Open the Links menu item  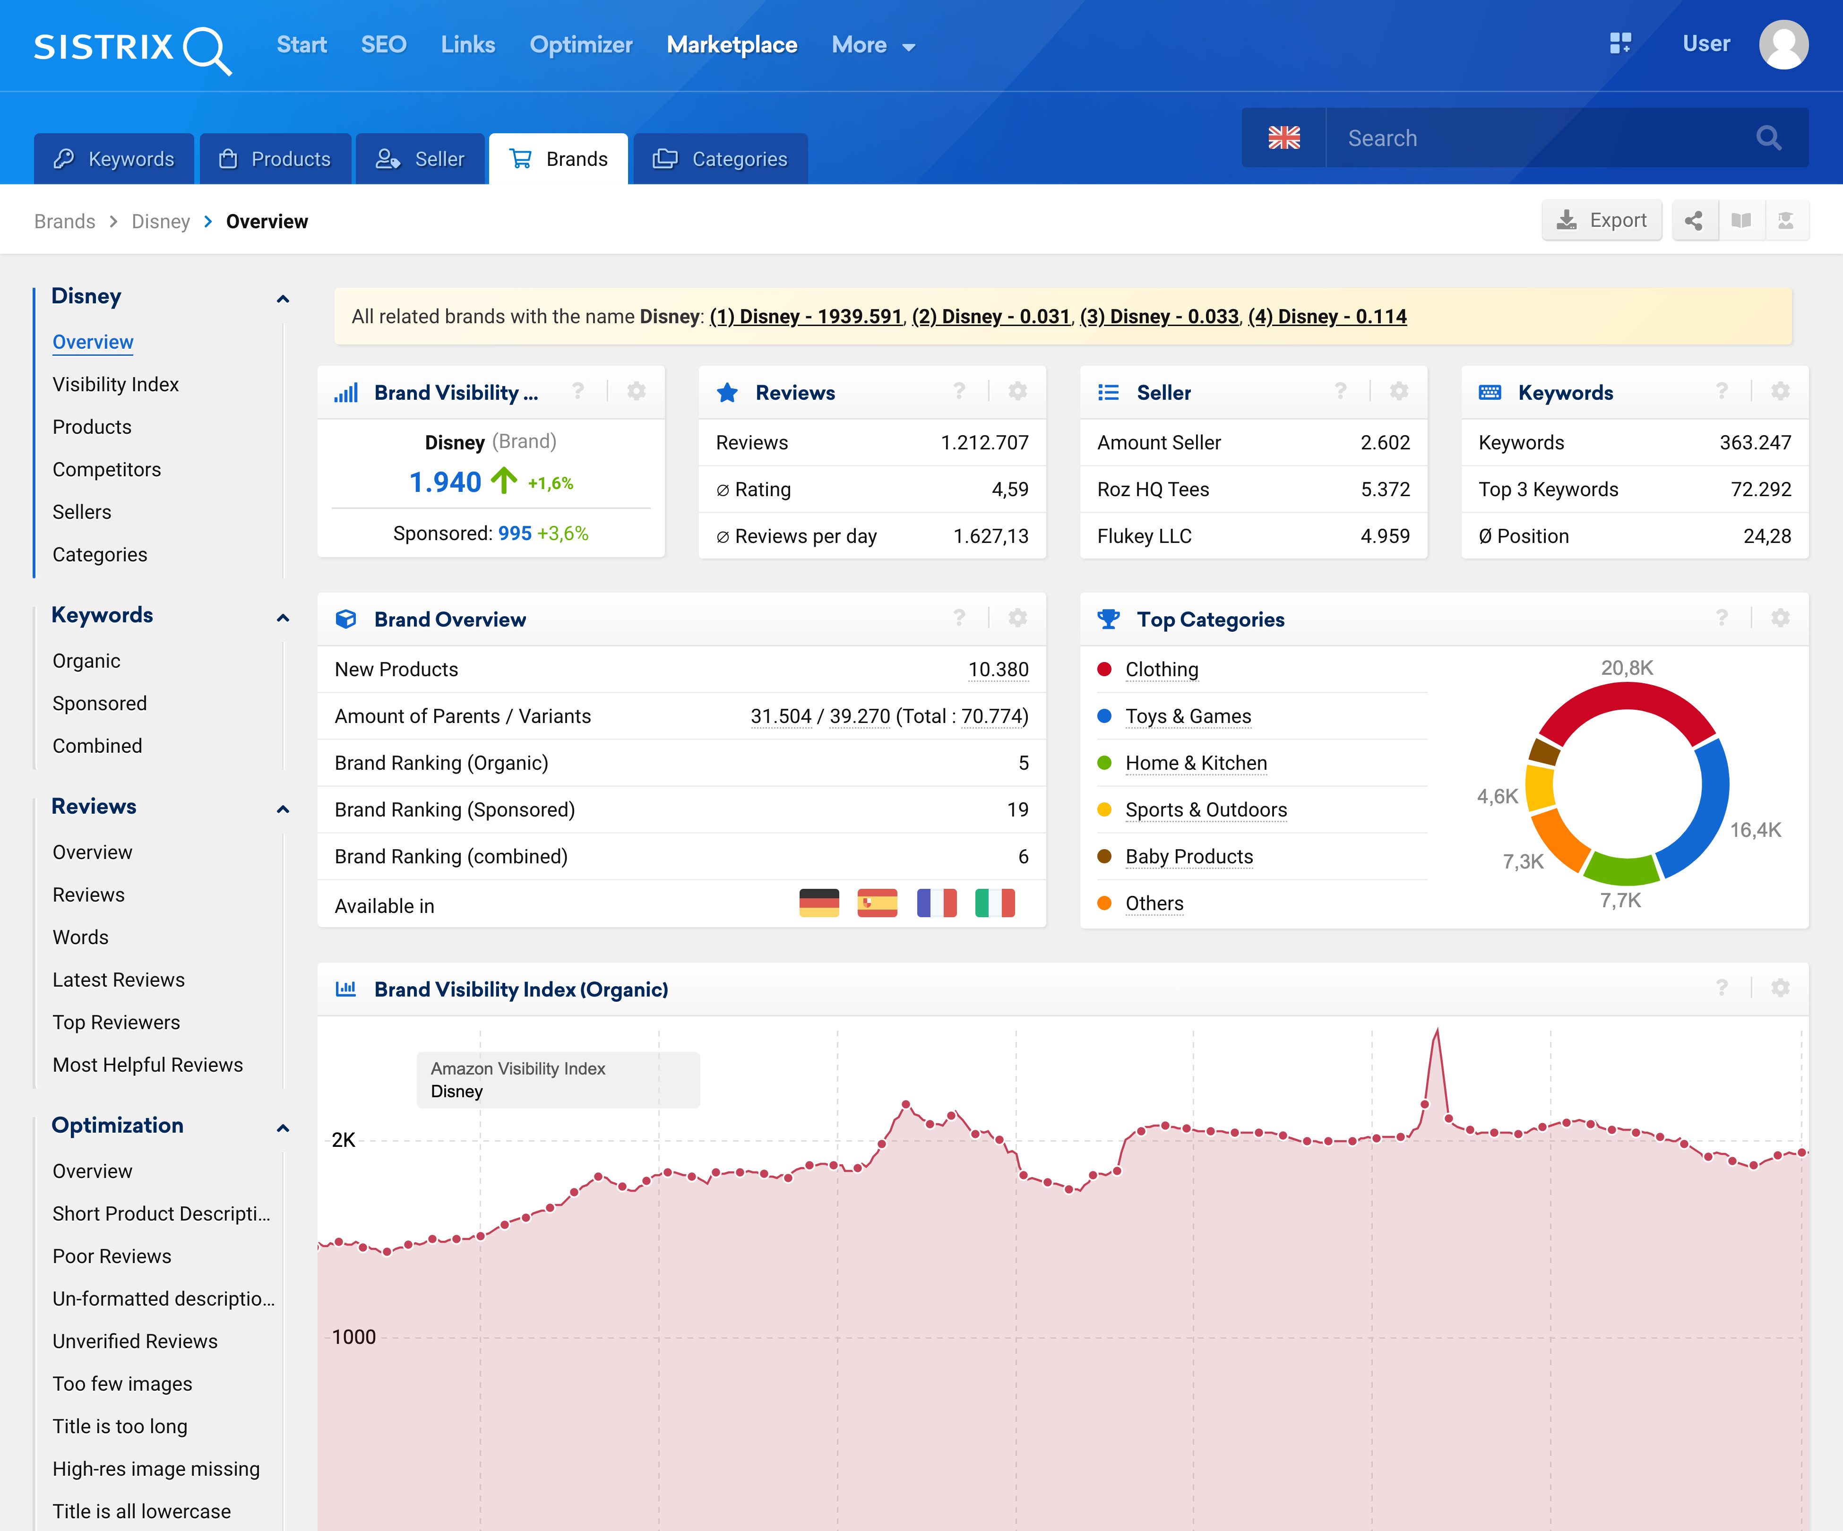click(x=468, y=45)
